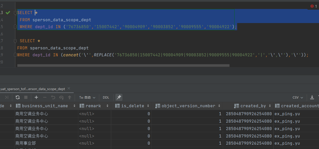
Task: Sort object_version_number using its sort arrows
Action: tap(219, 106)
